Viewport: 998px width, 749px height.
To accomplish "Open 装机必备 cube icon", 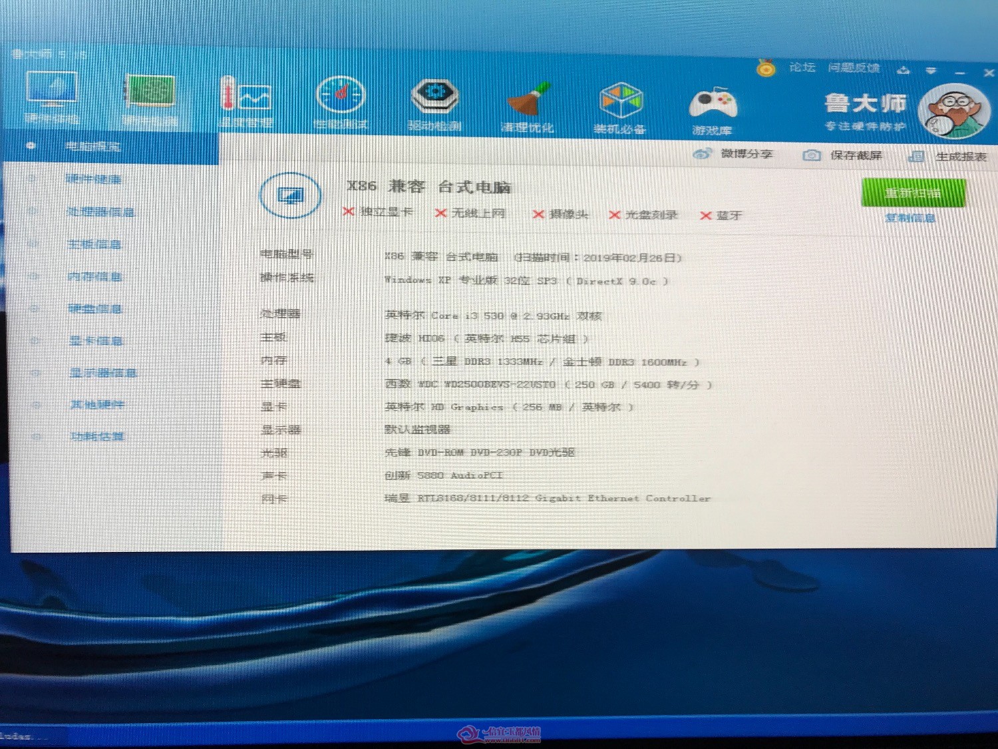I will (620, 101).
